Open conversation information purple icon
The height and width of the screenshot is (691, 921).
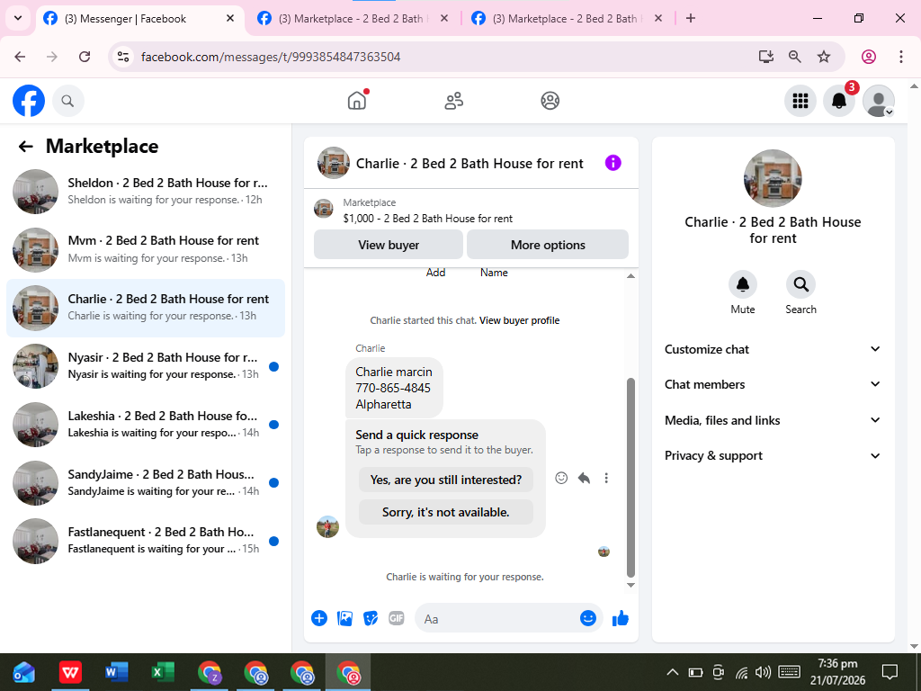tap(613, 163)
